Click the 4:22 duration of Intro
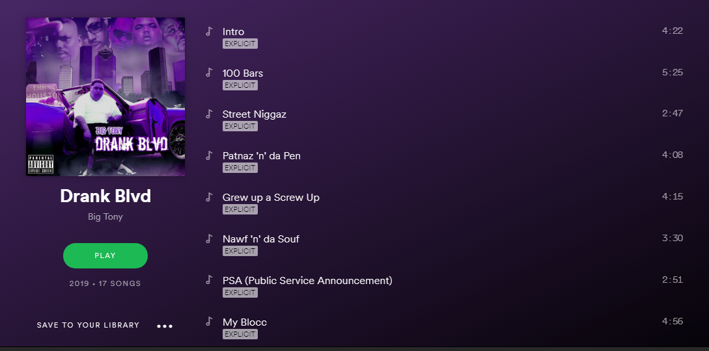 pyautogui.click(x=672, y=31)
